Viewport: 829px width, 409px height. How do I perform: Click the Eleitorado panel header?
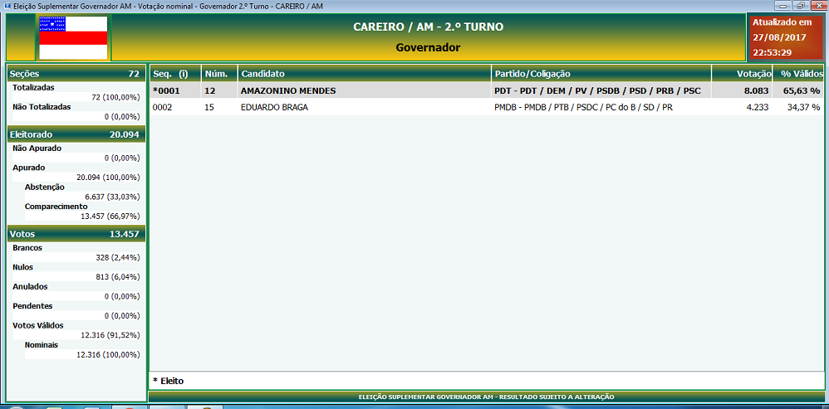click(x=76, y=134)
